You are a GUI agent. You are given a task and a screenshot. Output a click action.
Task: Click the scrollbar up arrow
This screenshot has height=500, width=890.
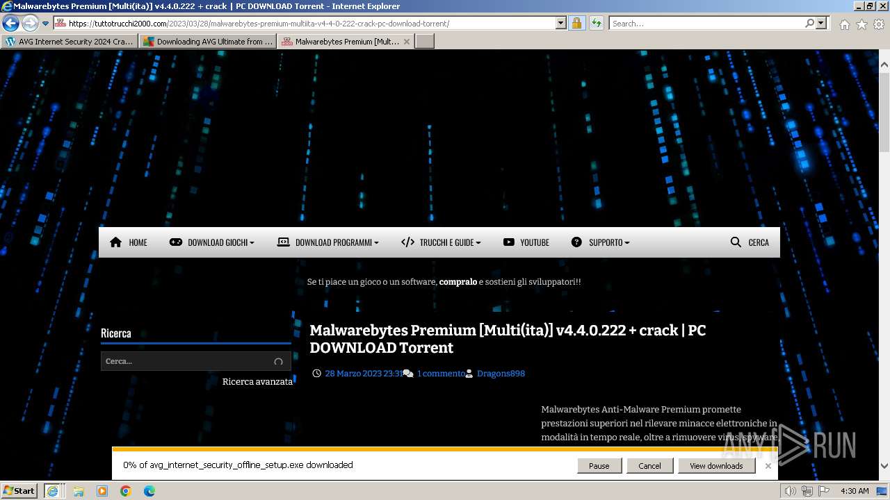click(884, 65)
